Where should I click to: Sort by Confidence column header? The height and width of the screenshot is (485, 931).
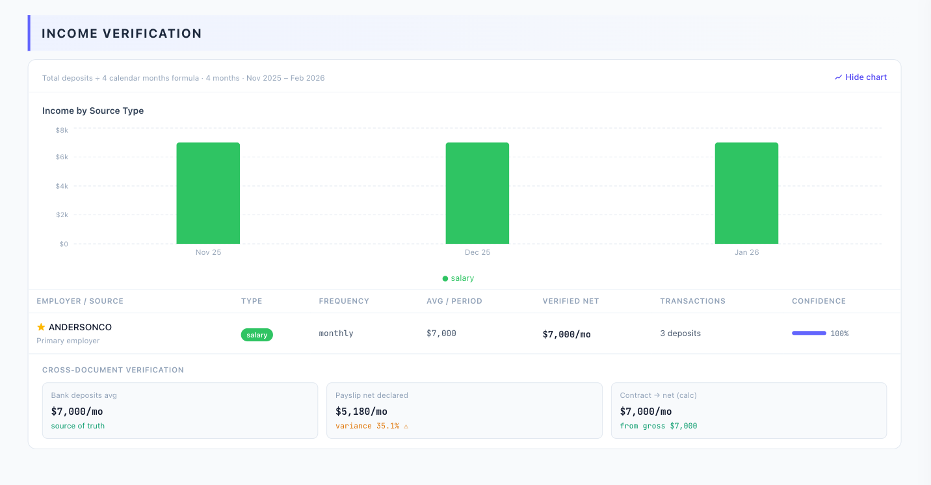coord(819,301)
